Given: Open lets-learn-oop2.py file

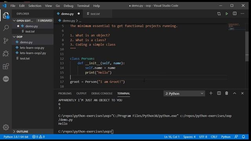Looking at the screenshot, I should [33, 53].
